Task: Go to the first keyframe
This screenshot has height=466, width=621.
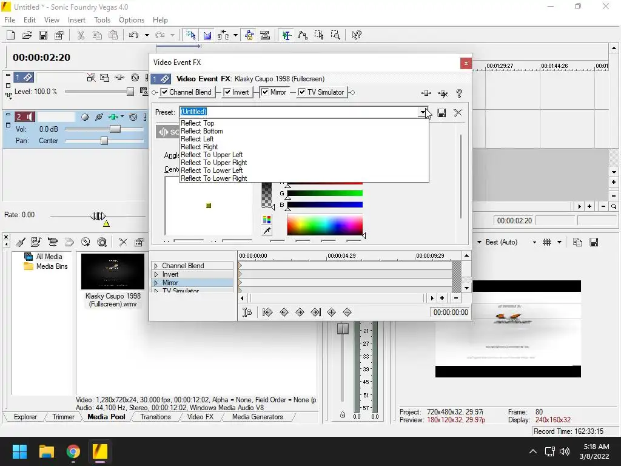Action: (x=267, y=312)
